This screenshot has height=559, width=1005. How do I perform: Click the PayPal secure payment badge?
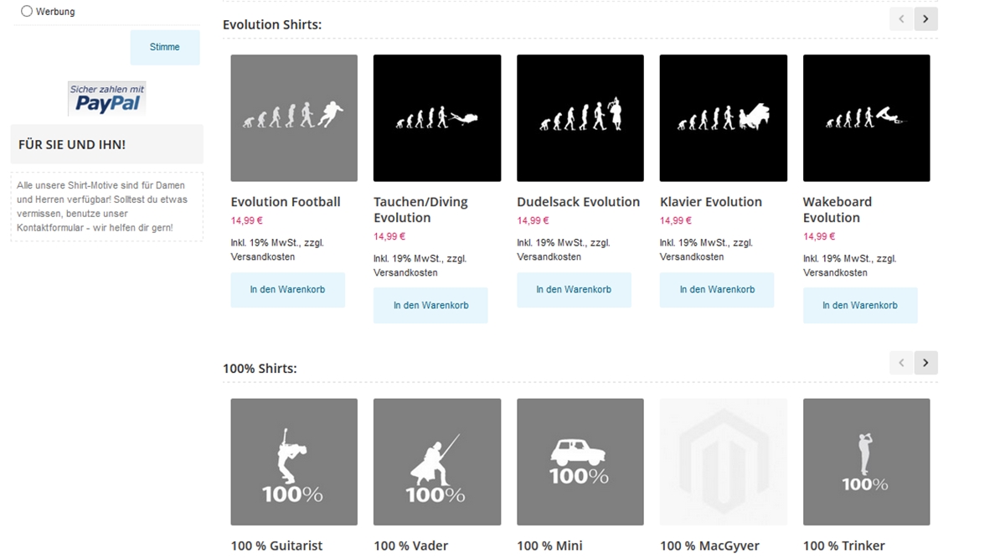(107, 99)
